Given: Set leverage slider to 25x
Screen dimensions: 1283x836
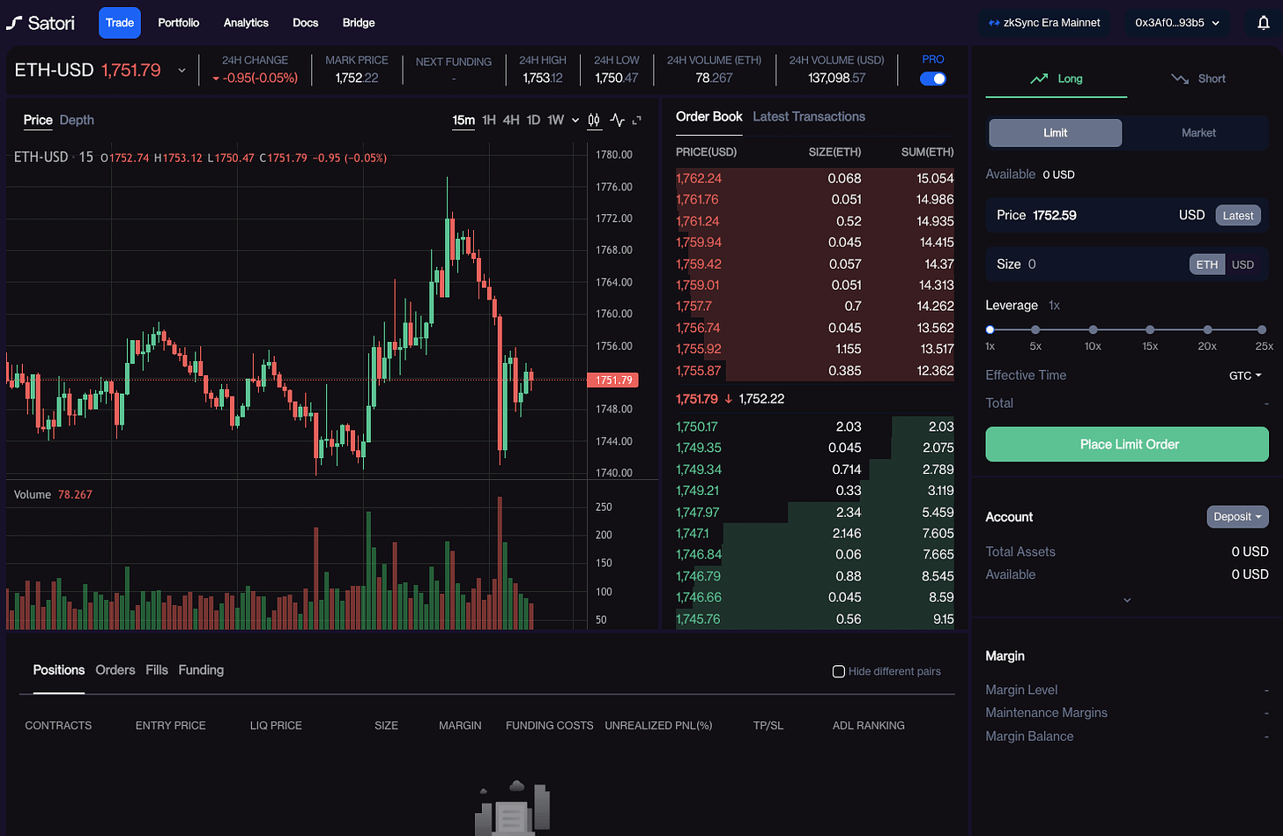Looking at the screenshot, I should click(x=1262, y=329).
